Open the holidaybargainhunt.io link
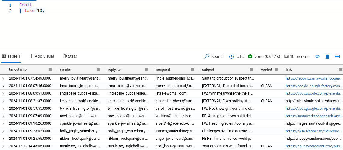The image size is (343, 150). click(314, 146)
